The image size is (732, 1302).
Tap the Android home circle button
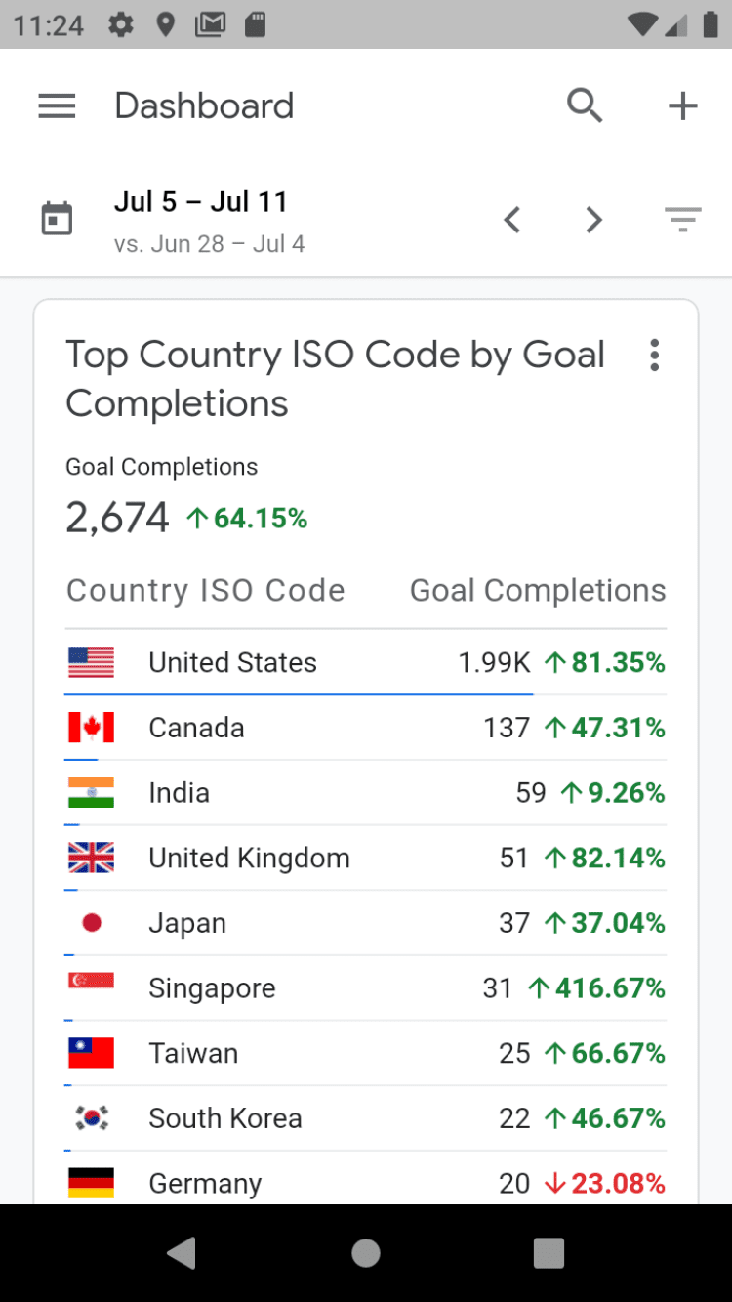(x=366, y=1253)
